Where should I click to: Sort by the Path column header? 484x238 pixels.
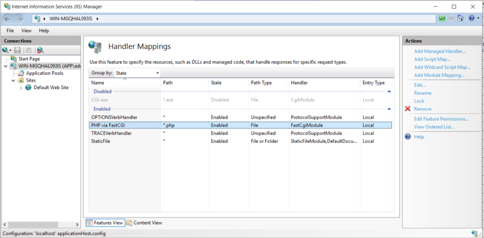[x=185, y=83]
